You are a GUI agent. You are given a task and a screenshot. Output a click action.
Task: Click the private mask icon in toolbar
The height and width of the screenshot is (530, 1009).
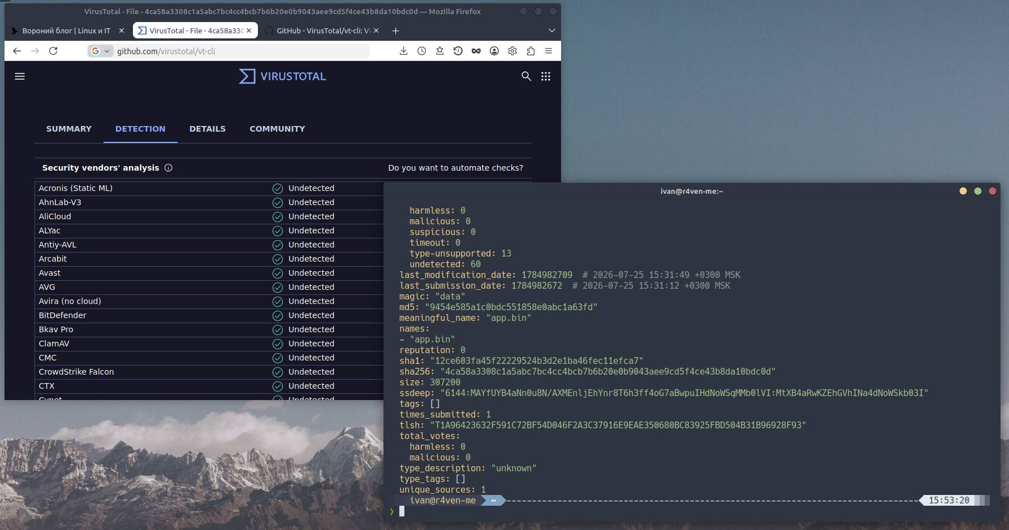[476, 51]
